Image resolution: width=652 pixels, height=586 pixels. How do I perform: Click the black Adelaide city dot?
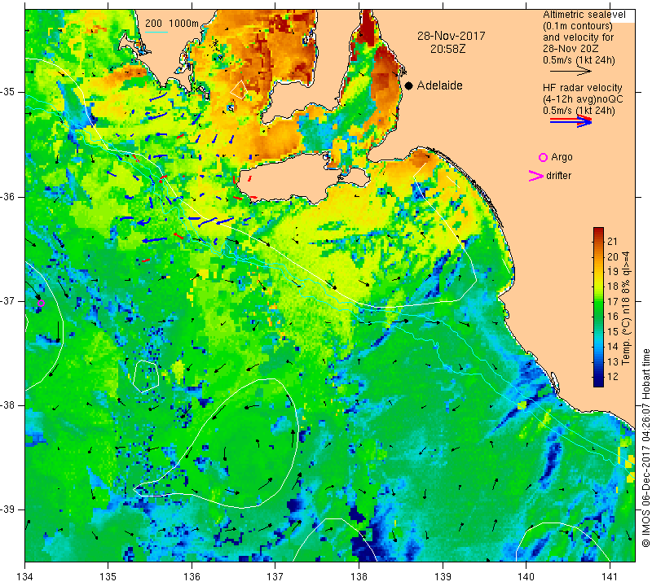click(x=409, y=85)
